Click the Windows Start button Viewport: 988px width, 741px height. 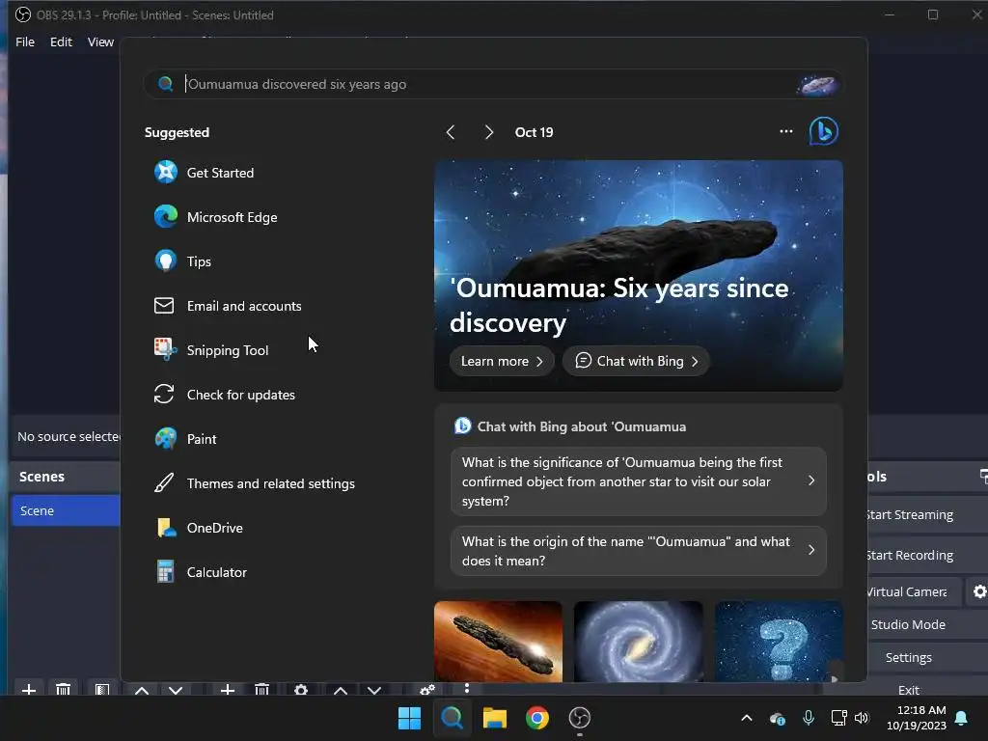409,718
